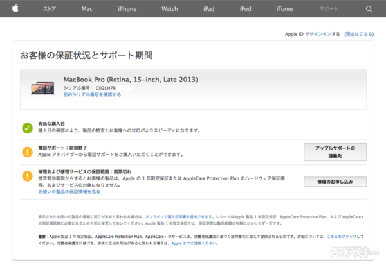Open the Watch navigation item
Screen dimensions: 386x265
point(170,9)
